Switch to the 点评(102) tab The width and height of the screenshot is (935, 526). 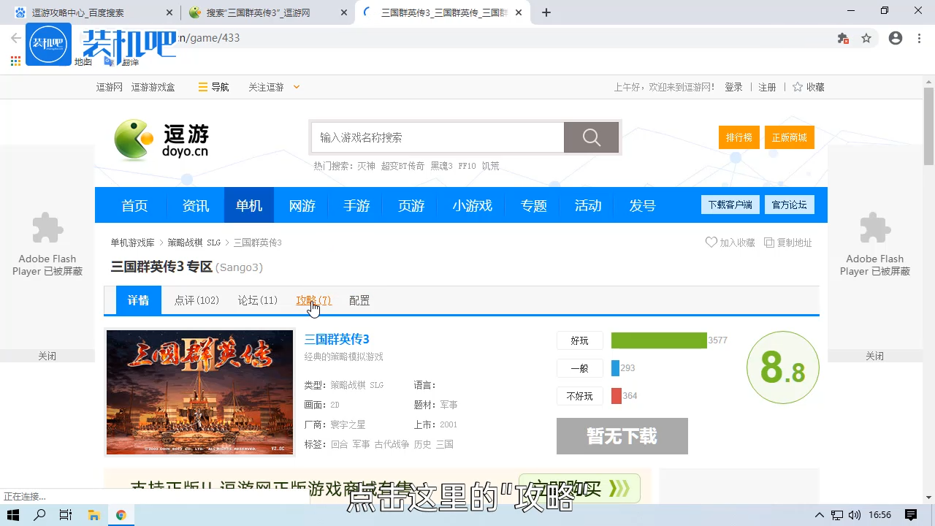[196, 300]
